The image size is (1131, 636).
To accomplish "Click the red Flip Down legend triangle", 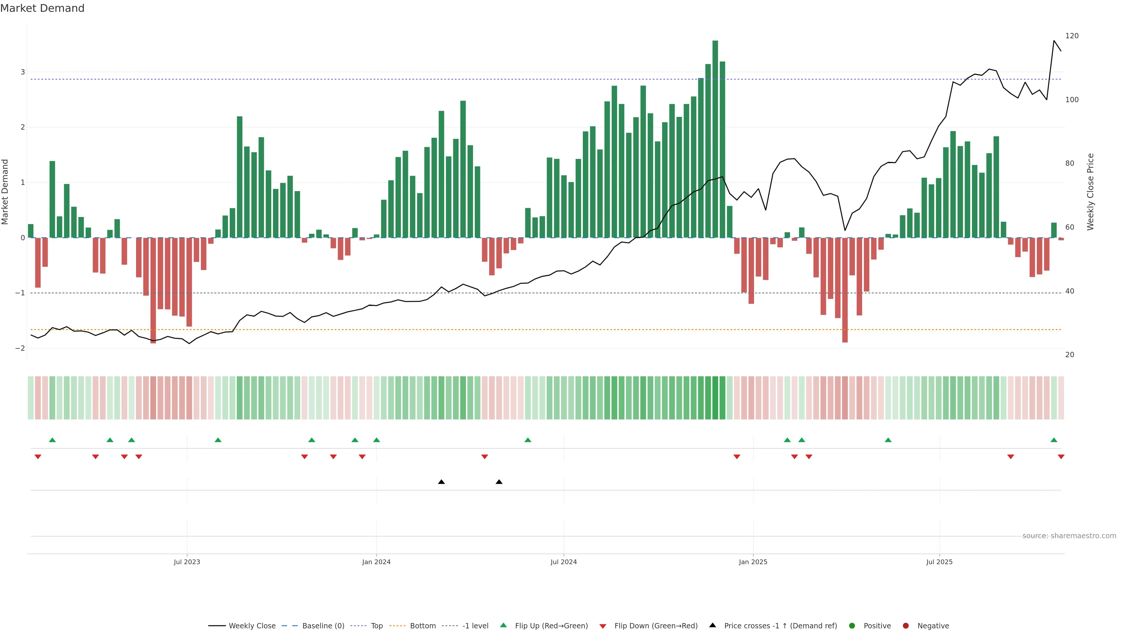I will 603,626.
